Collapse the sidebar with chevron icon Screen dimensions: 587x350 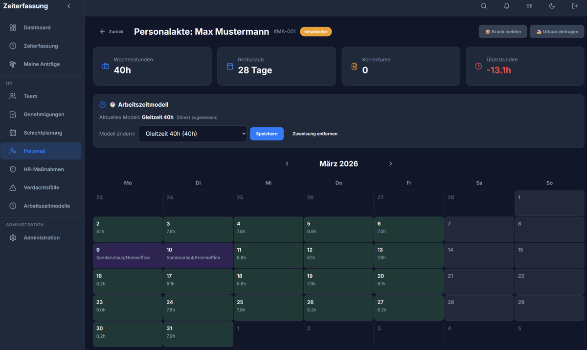pos(69,6)
